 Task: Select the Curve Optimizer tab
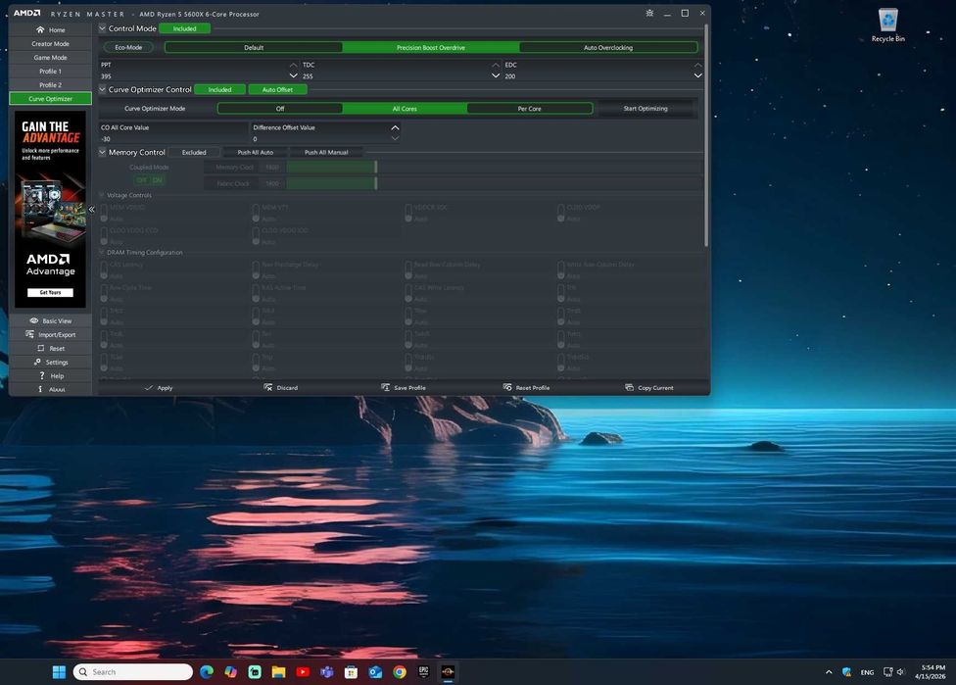[51, 99]
